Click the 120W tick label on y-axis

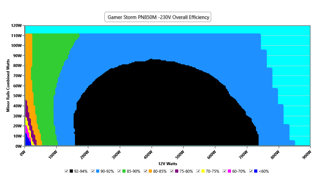pyautogui.click(x=16, y=25)
